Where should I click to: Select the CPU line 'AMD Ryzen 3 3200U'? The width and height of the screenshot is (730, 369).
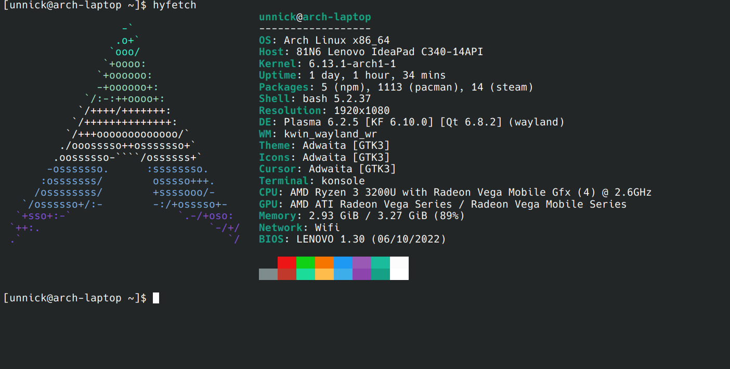pyautogui.click(x=455, y=193)
